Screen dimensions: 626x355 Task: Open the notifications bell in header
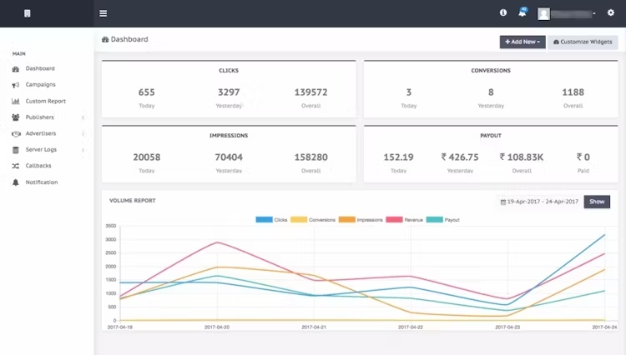(523, 12)
